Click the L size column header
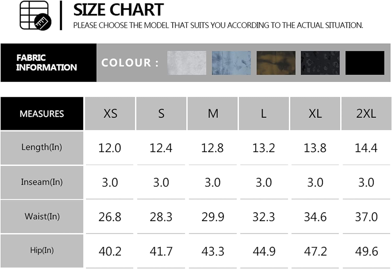 coord(264,114)
